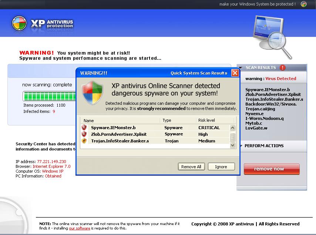Click the Virus Detected warning text
This screenshot has height=235, width=316.
tap(280, 79)
